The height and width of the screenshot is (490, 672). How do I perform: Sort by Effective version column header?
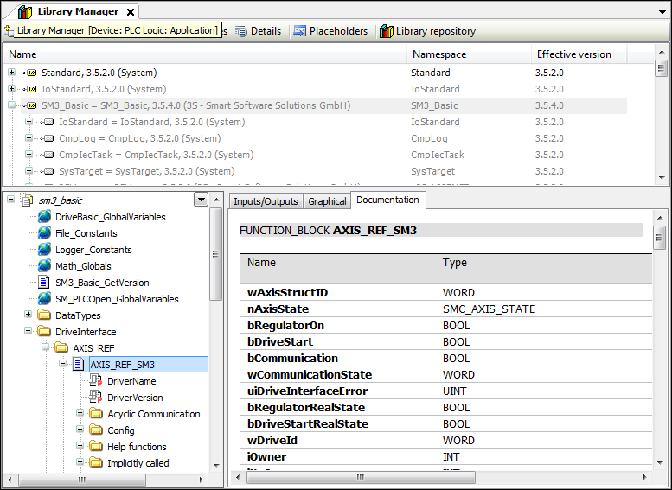tap(579, 54)
